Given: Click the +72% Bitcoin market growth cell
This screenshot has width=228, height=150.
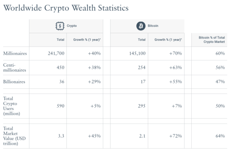Looking at the screenshot, I should [x=175, y=136].
